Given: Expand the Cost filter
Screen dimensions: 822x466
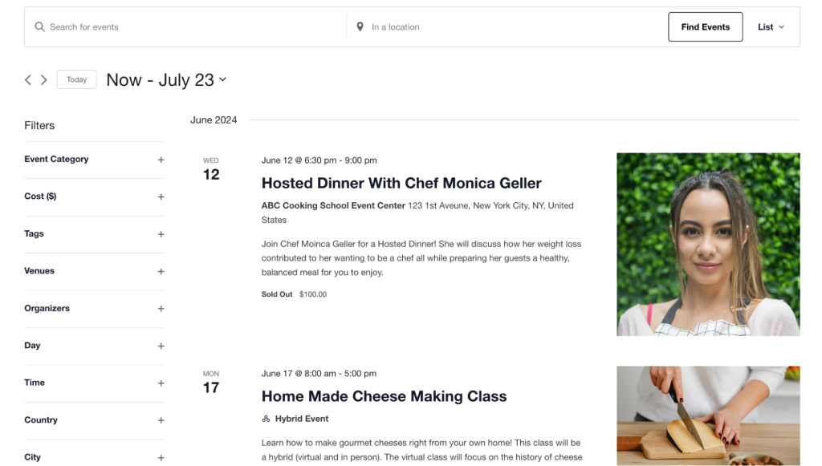Looking at the screenshot, I should [161, 197].
